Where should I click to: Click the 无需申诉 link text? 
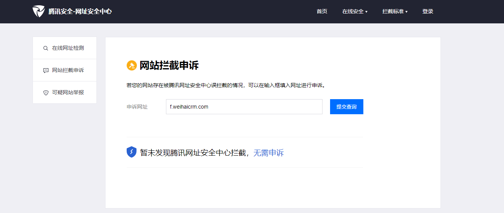click(x=268, y=153)
